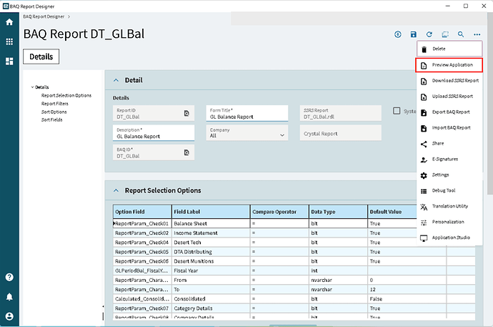Edit the Description field
Image resolution: width=493 pixels, height=327 pixels.
click(154, 133)
